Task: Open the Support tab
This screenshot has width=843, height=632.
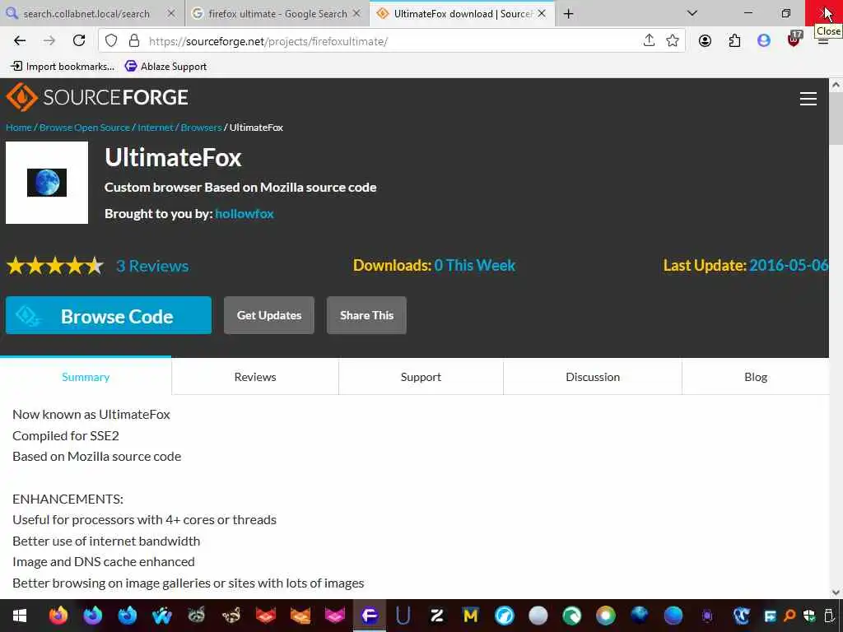Action: 421,377
